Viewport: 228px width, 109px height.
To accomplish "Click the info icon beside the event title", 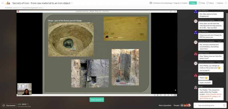I will pyautogui.click(x=72, y=3).
